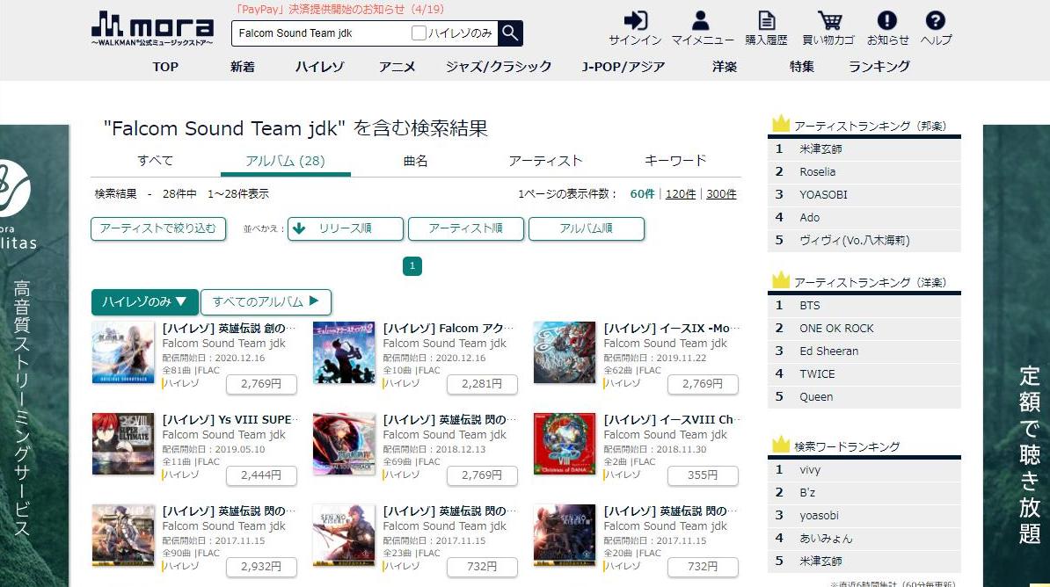Screen dimensions: 1050x587
Task: Switch to the キーワード tab
Action: [x=675, y=161]
